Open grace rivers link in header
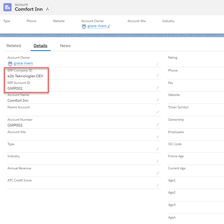224x224 pixels. pos(97,26)
